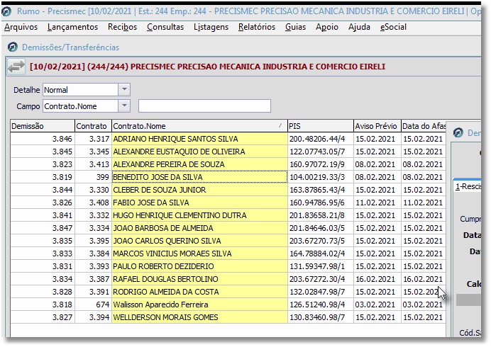This screenshot has width=491, height=347.
Task: Select row Walisson Aparecido Ferreira
Action: pos(228,305)
